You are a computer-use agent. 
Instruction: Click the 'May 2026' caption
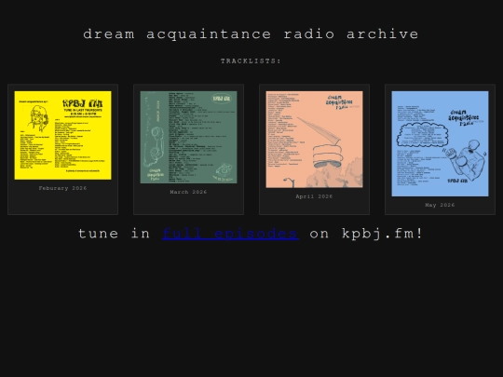[x=440, y=205]
